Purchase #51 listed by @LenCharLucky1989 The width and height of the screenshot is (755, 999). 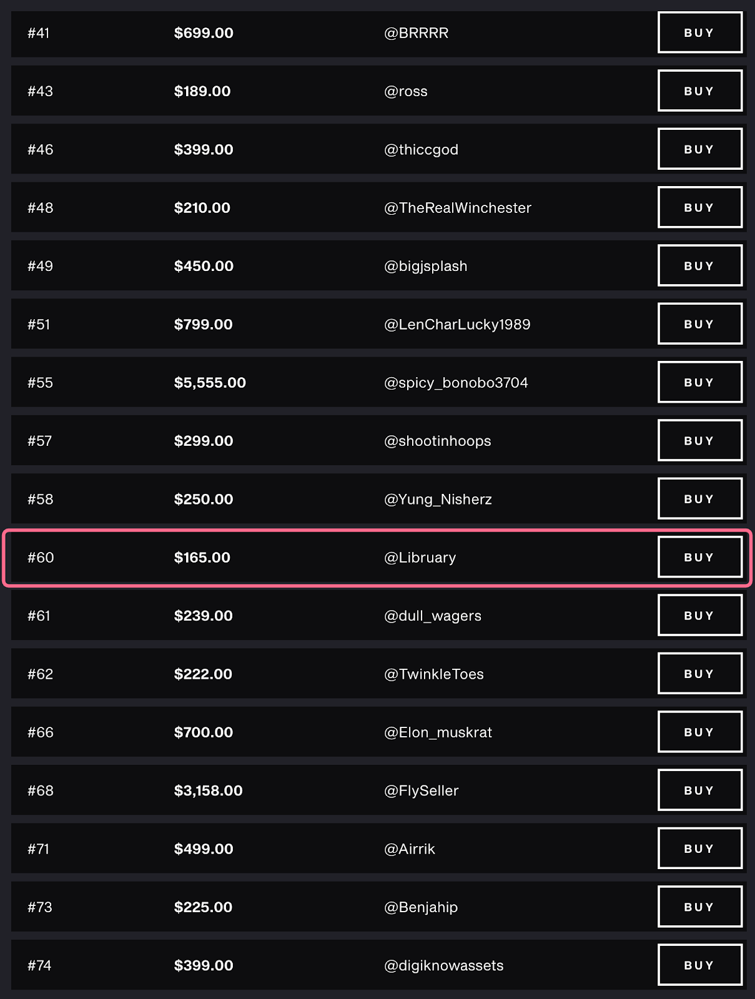tap(699, 324)
